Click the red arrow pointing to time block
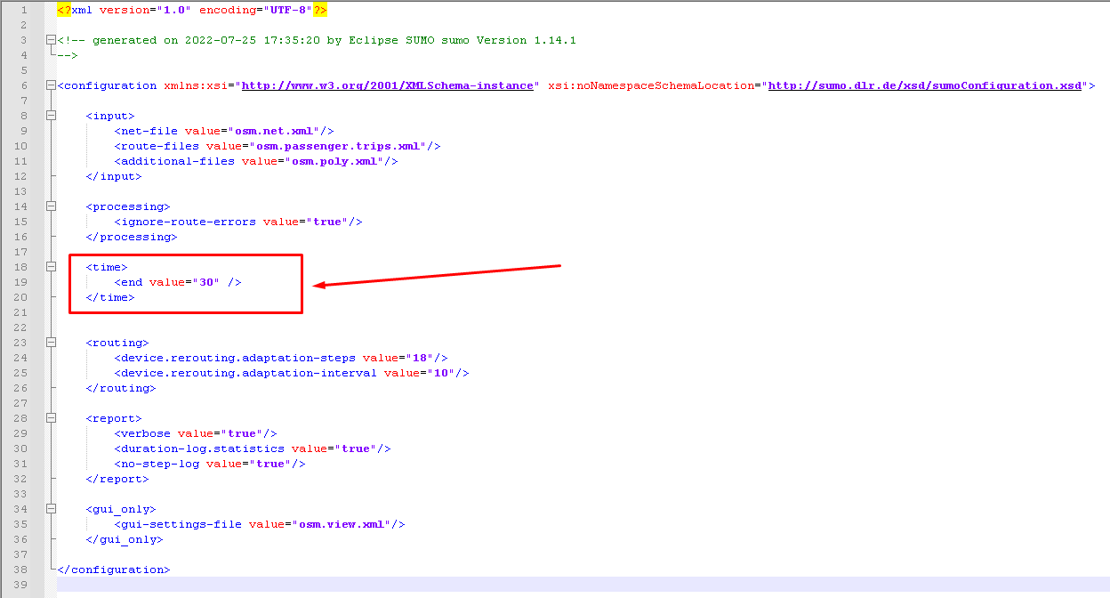 (x=436, y=277)
